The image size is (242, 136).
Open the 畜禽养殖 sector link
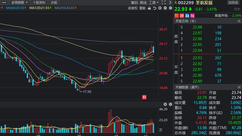pyautogui.click(x=222, y=15)
